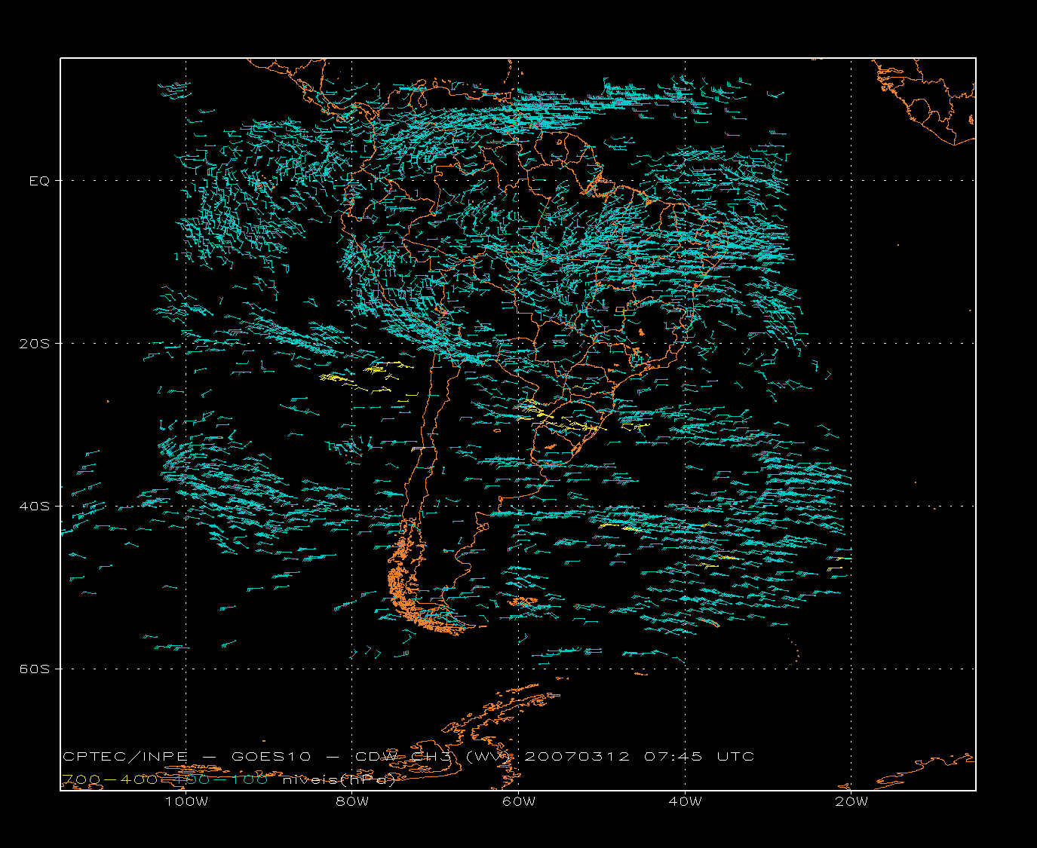Viewport: 1037px width, 848px height.
Task: Click the 100W longitude label
Action: (186, 801)
